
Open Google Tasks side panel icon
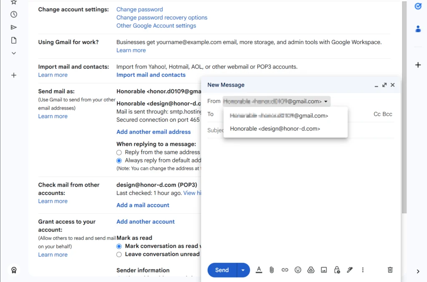pyautogui.click(x=418, y=6)
